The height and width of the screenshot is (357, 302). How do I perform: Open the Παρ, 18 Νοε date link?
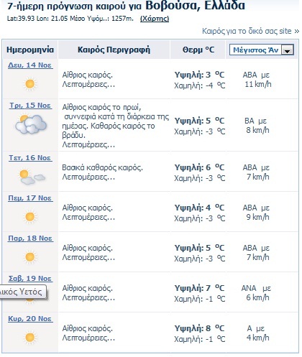30,238
